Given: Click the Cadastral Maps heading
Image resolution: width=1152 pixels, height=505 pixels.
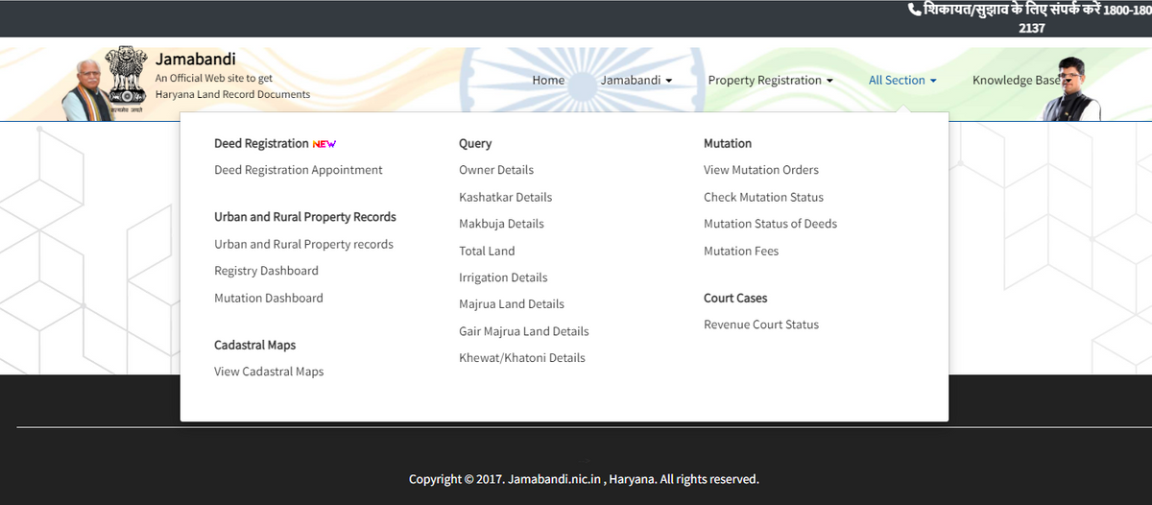Looking at the screenshot, I should tap(255, 345).
